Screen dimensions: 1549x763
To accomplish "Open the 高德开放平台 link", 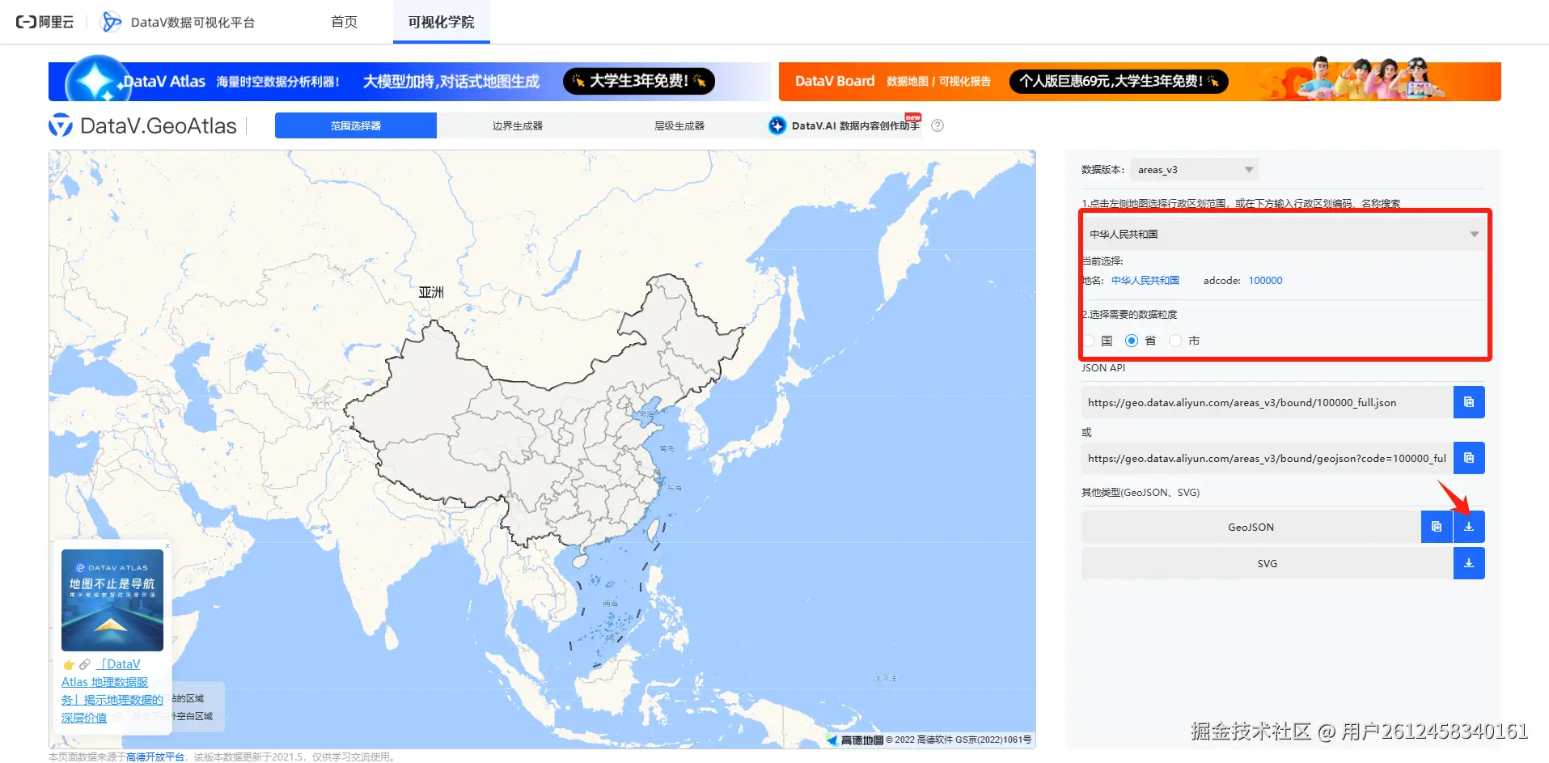I will tap(155, 757).
